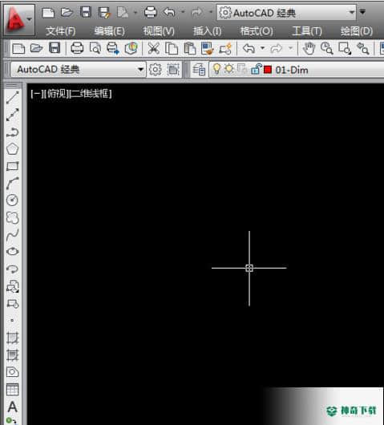Open the 格式(O) menu
Image resolution: width=384 pixels, height=425 pixels.
coord(257,31)
